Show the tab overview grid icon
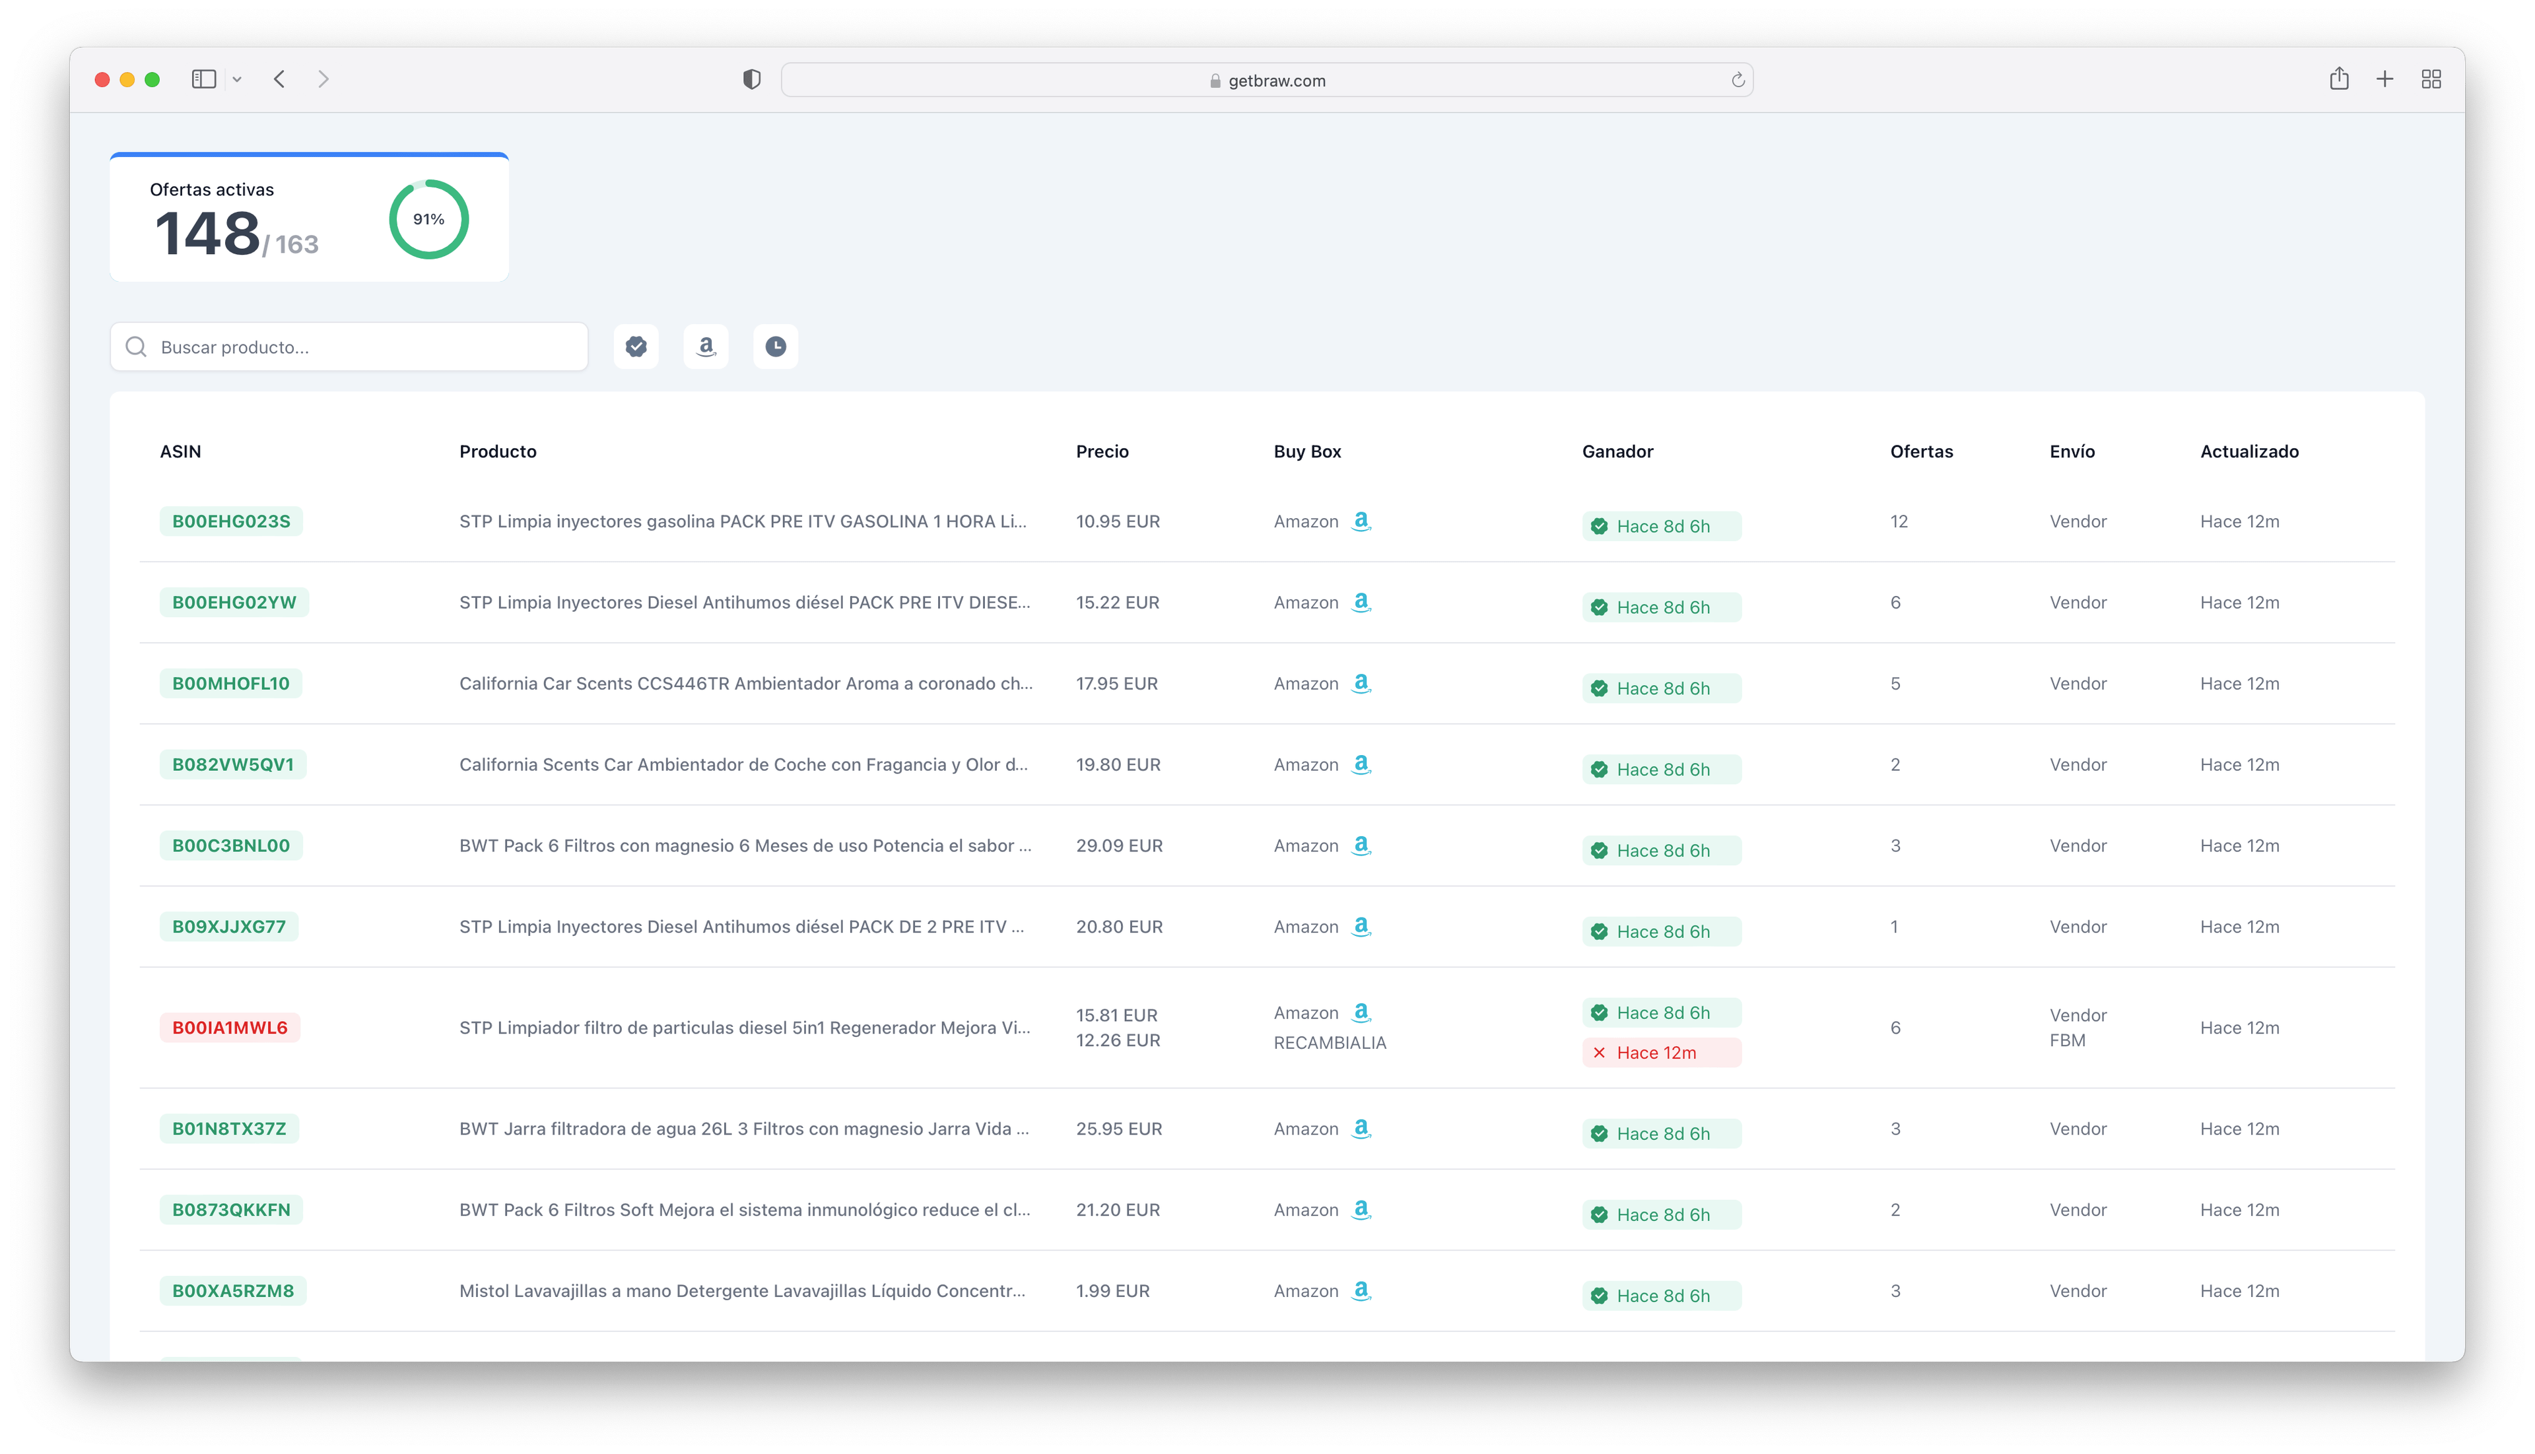Image resolution: width=2535 pixels, height=1454 pixels. (x=2431, y=79)
